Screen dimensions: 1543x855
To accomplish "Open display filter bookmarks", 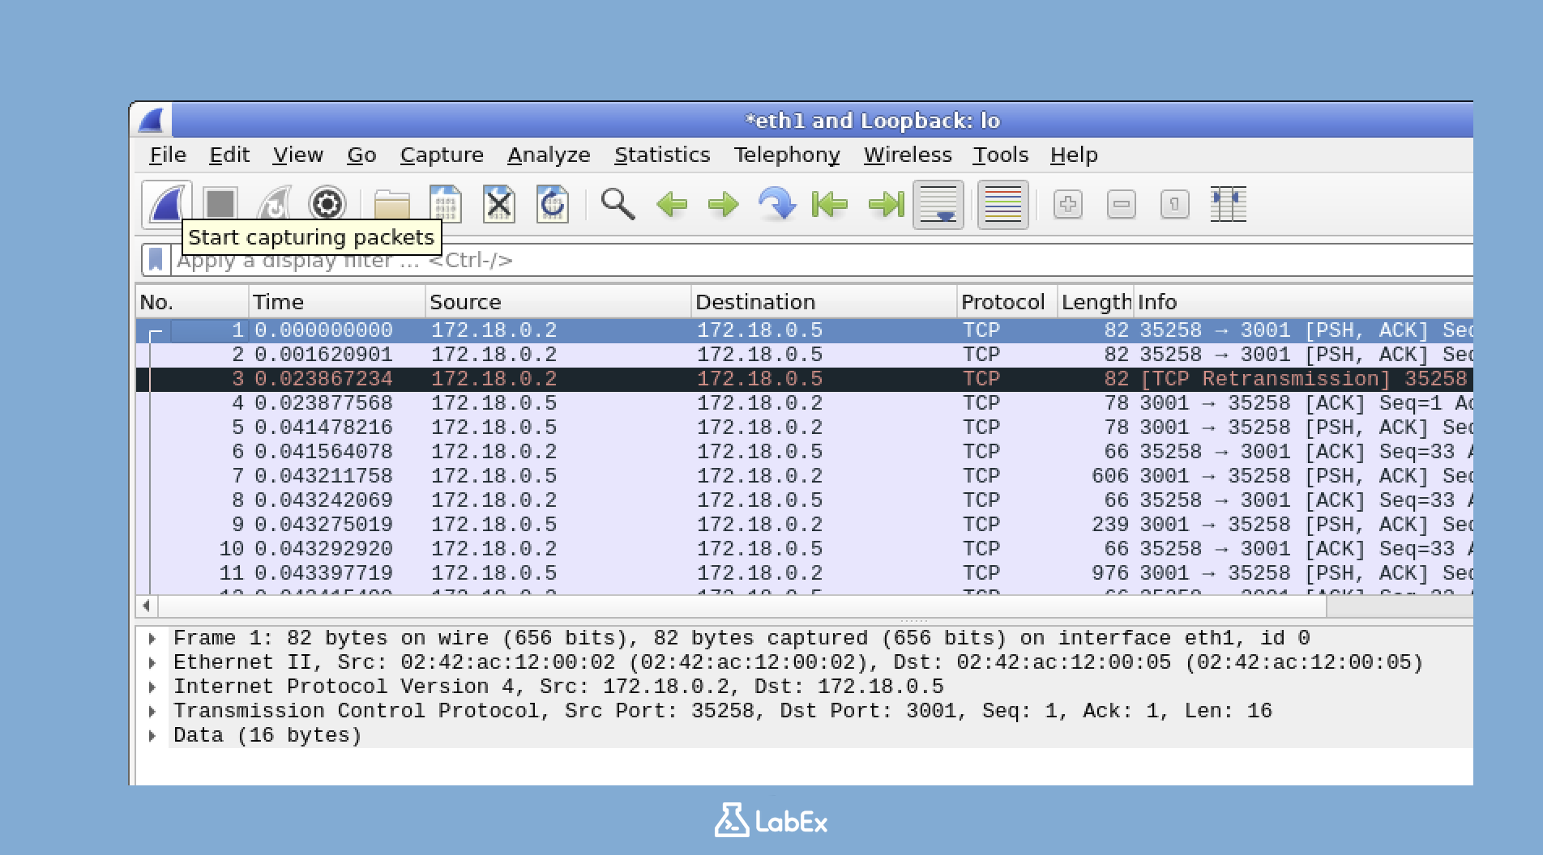I will 155,260.
